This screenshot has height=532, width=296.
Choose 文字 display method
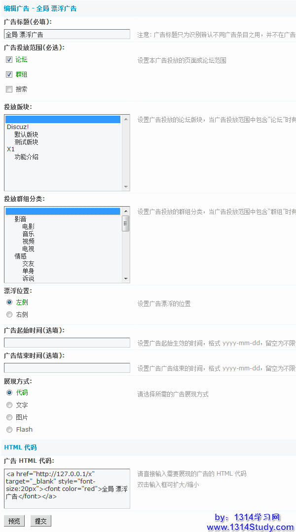[x=9, y=405]
